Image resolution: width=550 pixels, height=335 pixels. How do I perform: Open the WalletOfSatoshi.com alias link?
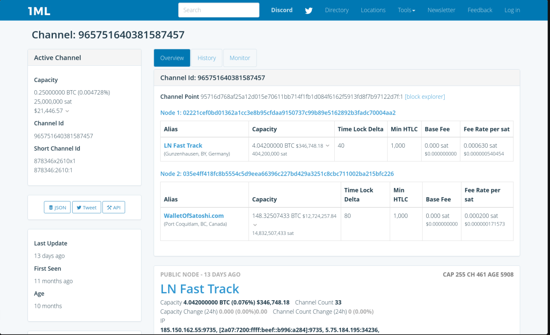pyautogui.click(x=194, y=216)
